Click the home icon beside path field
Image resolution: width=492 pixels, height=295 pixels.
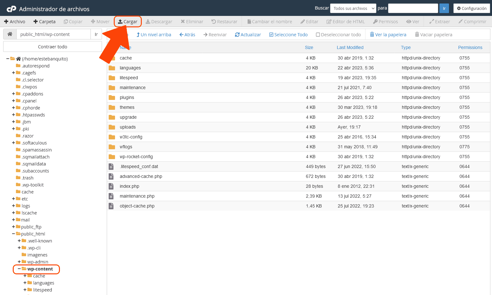(x=10, y=34)
